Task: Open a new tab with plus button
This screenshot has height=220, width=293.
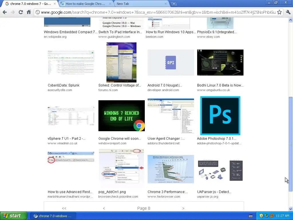Action: point(174,4)
